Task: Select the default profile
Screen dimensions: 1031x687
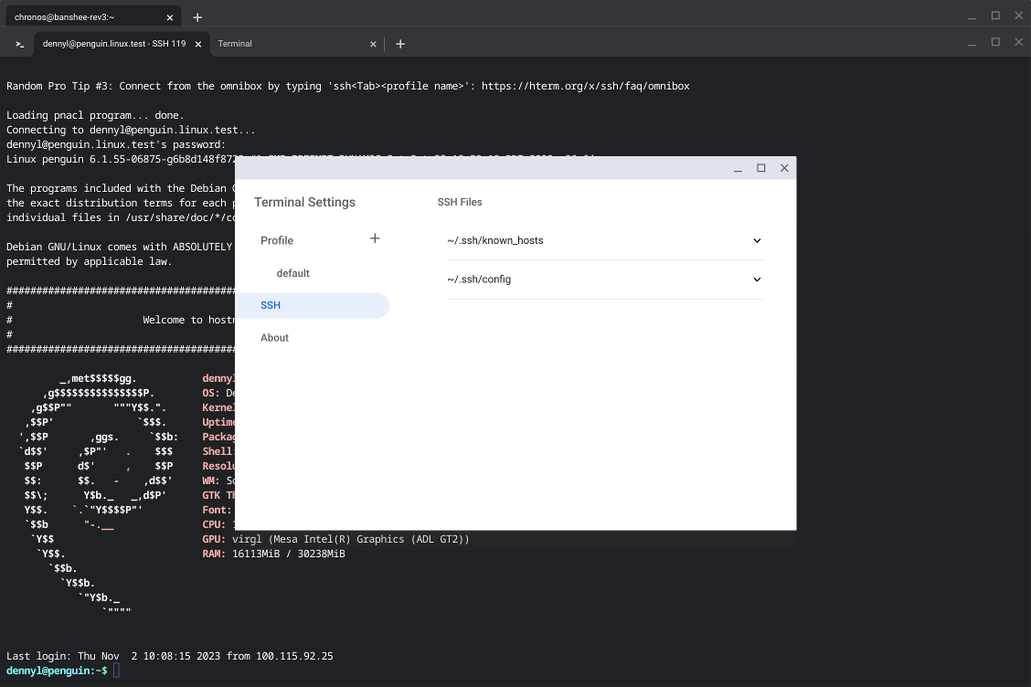Action: pyautogui.click(x=292, y=273)
